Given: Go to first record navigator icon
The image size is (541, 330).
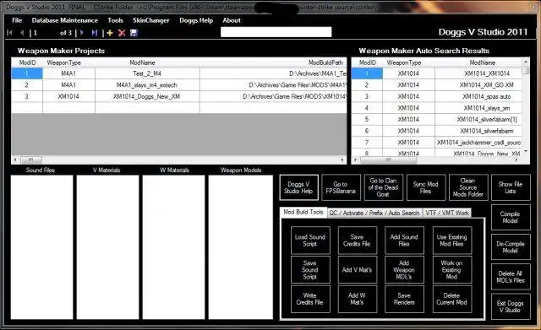Looking at the screenshot, I should point(9,33).
